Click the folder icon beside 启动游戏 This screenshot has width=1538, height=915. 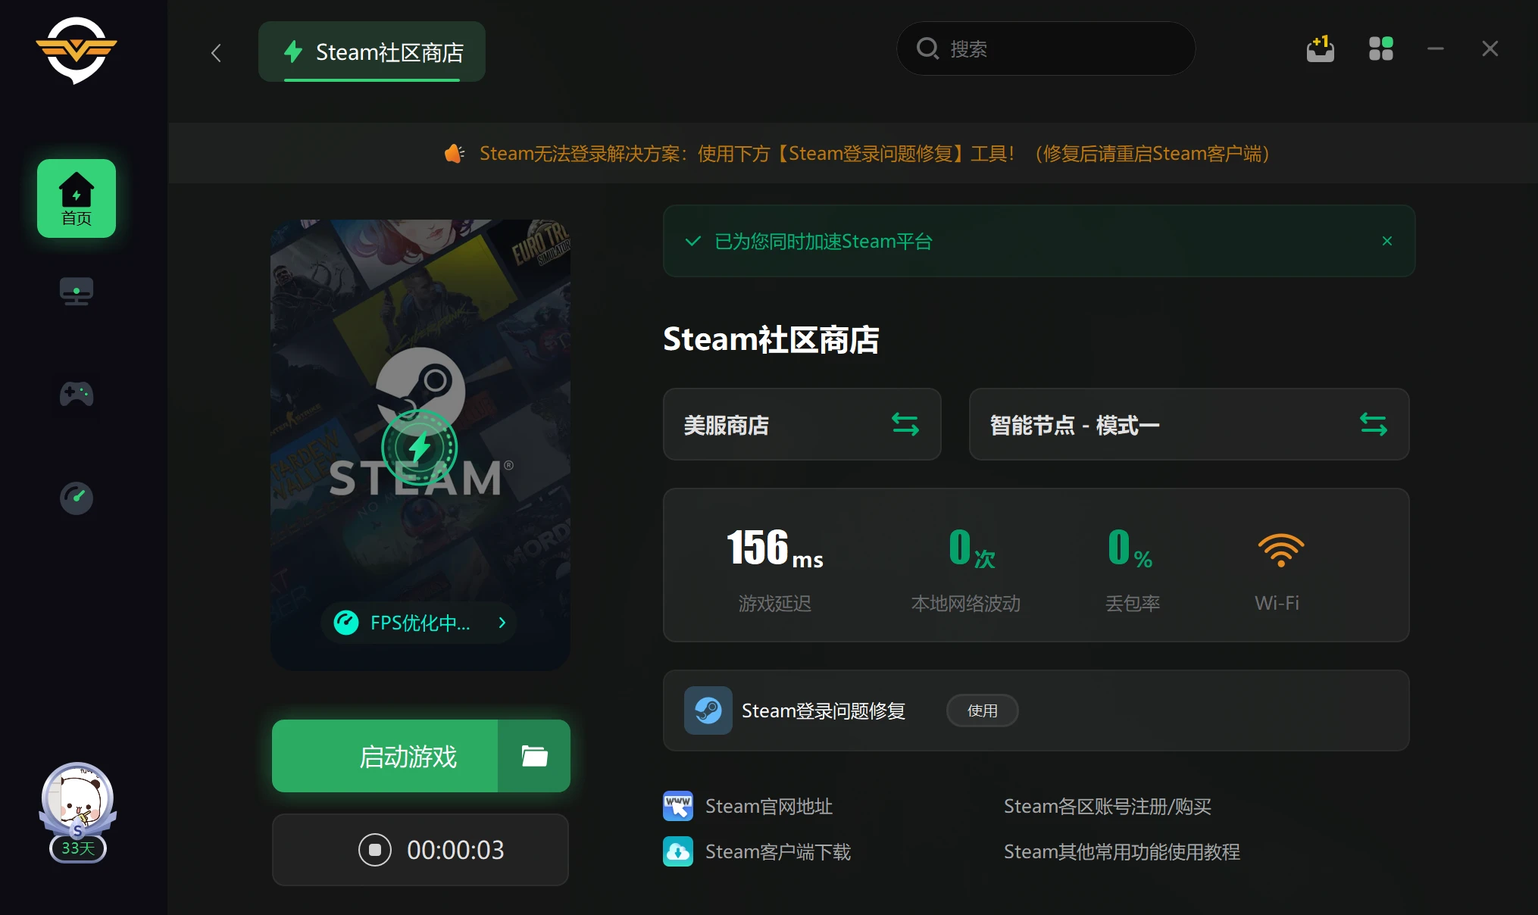pos(534,756)
